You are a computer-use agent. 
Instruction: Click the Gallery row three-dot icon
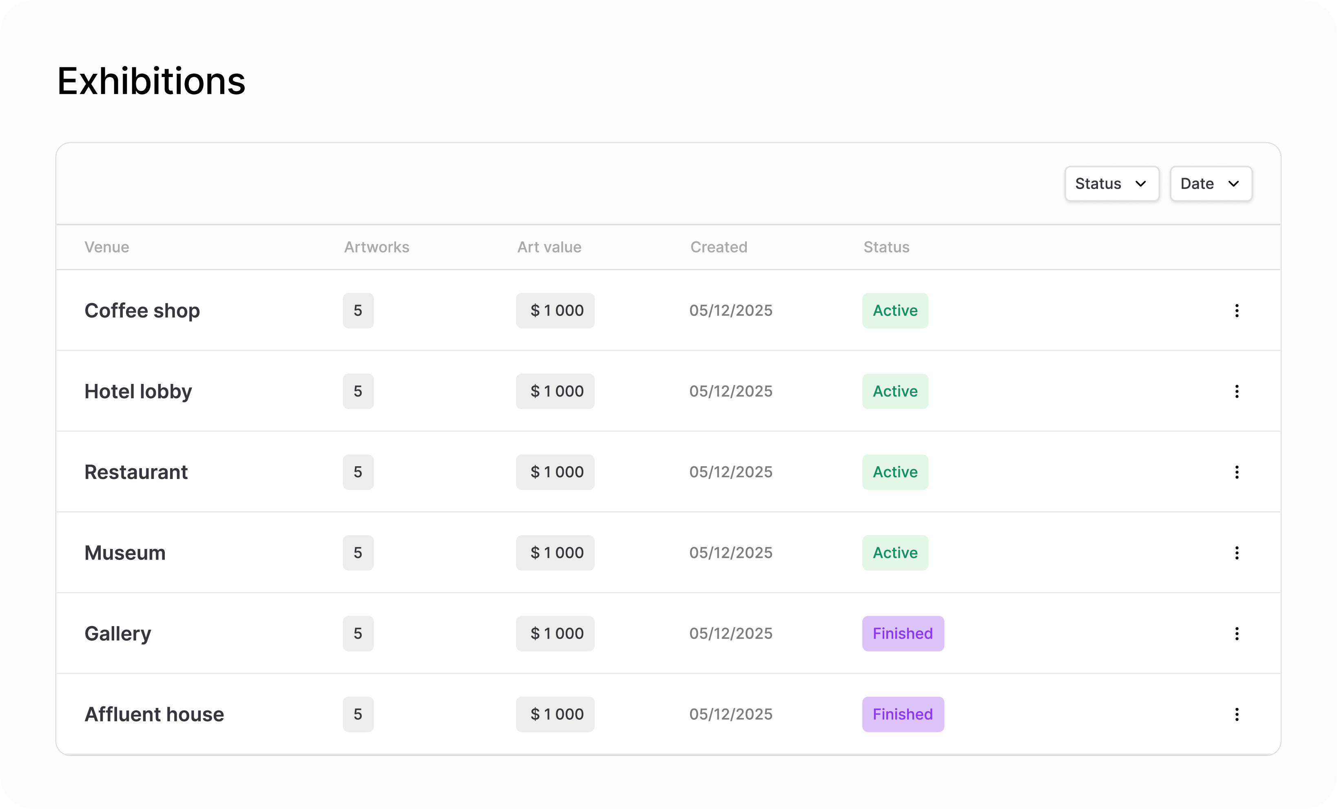[1237, 634]
